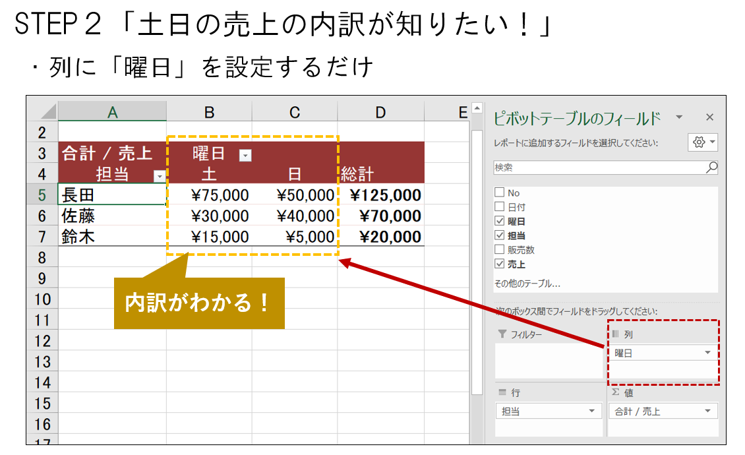Open the task pane options arrow beside title
Image resolution: width=745 pixels, height=455 pixels.
[680, 117]
